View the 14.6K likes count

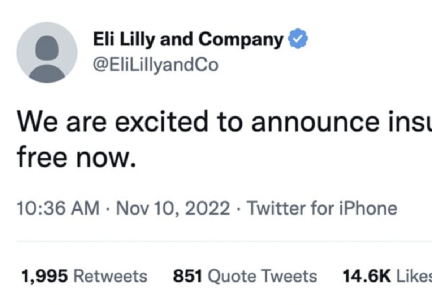coord(366,276)
